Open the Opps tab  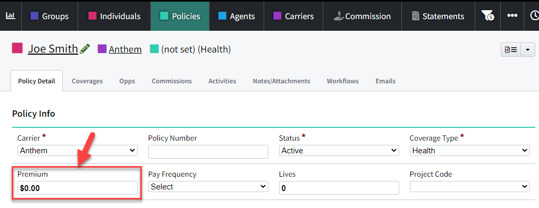[127, 81]
